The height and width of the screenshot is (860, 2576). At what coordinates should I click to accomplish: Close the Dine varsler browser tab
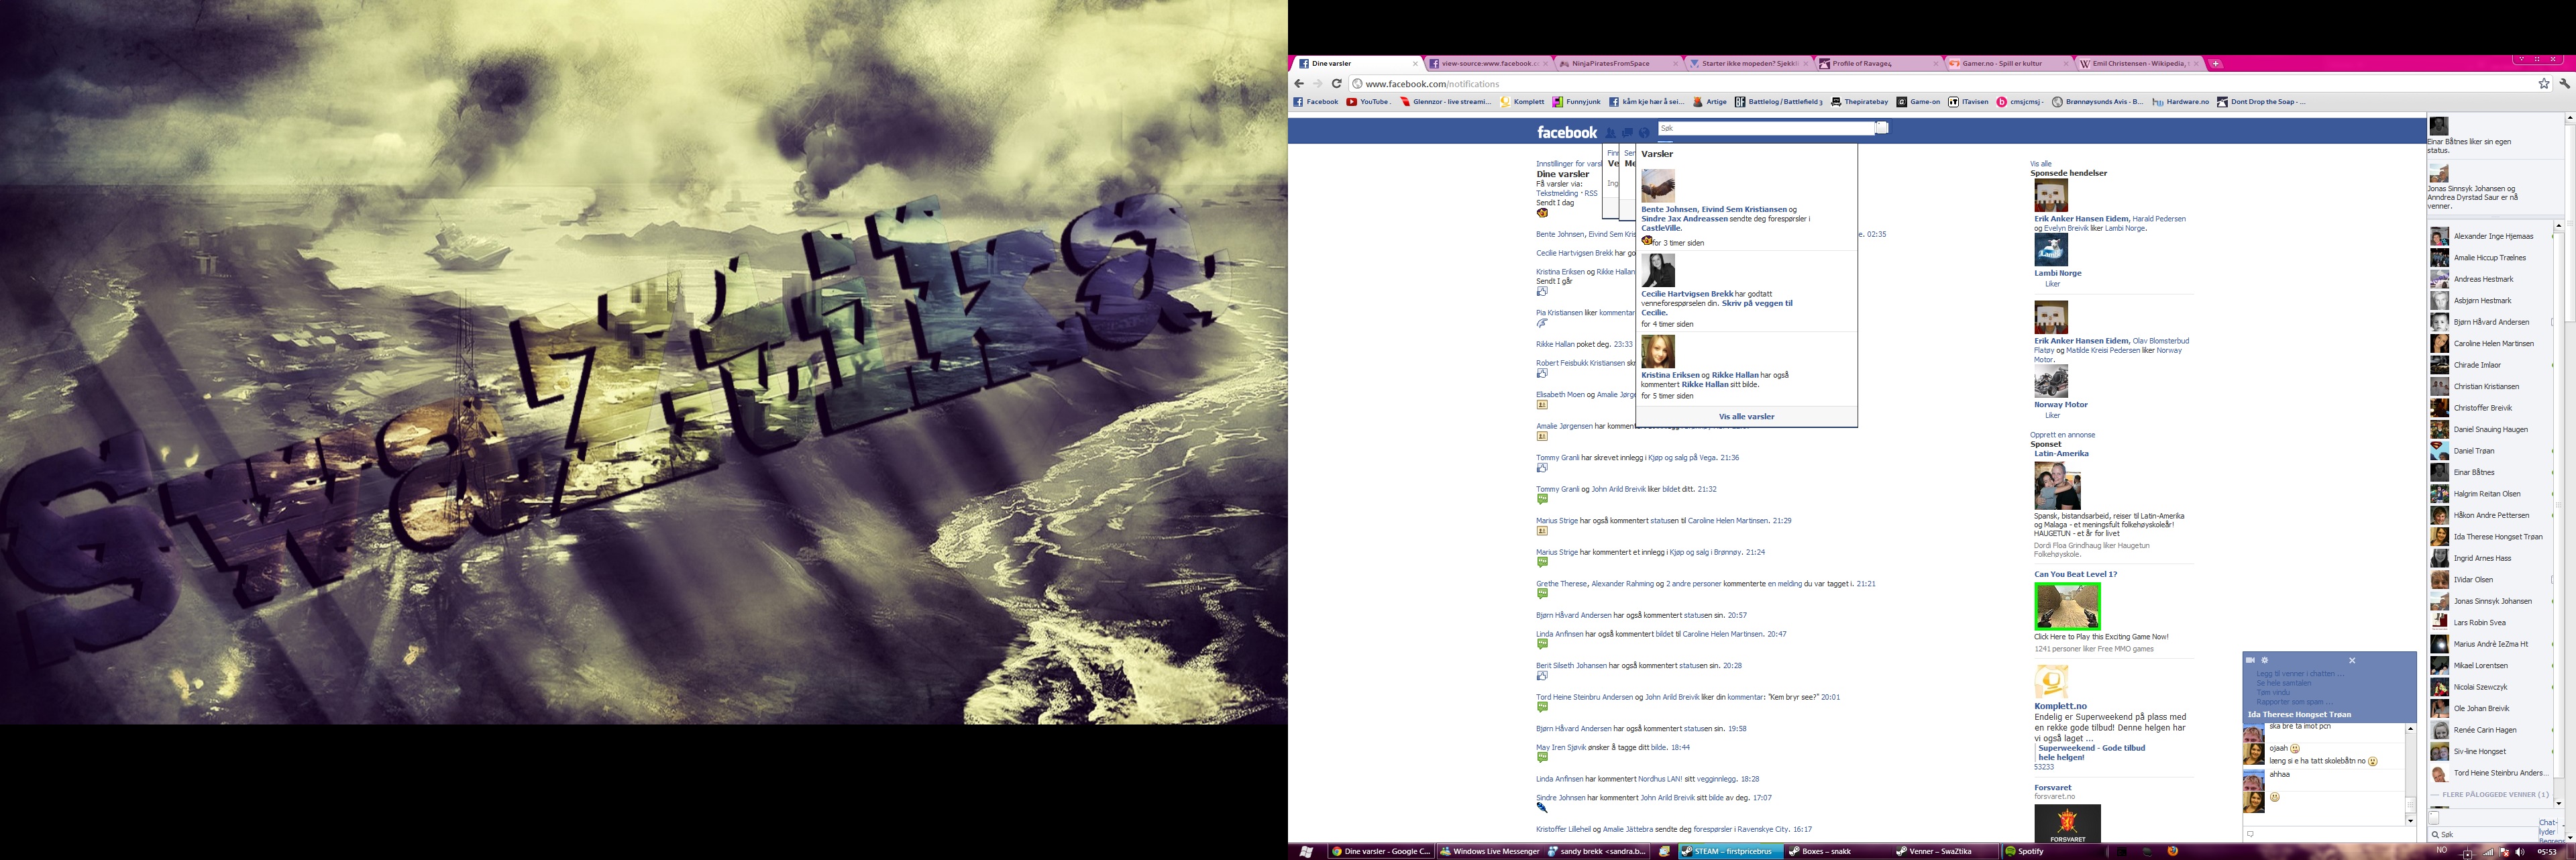coord(1414,64)
